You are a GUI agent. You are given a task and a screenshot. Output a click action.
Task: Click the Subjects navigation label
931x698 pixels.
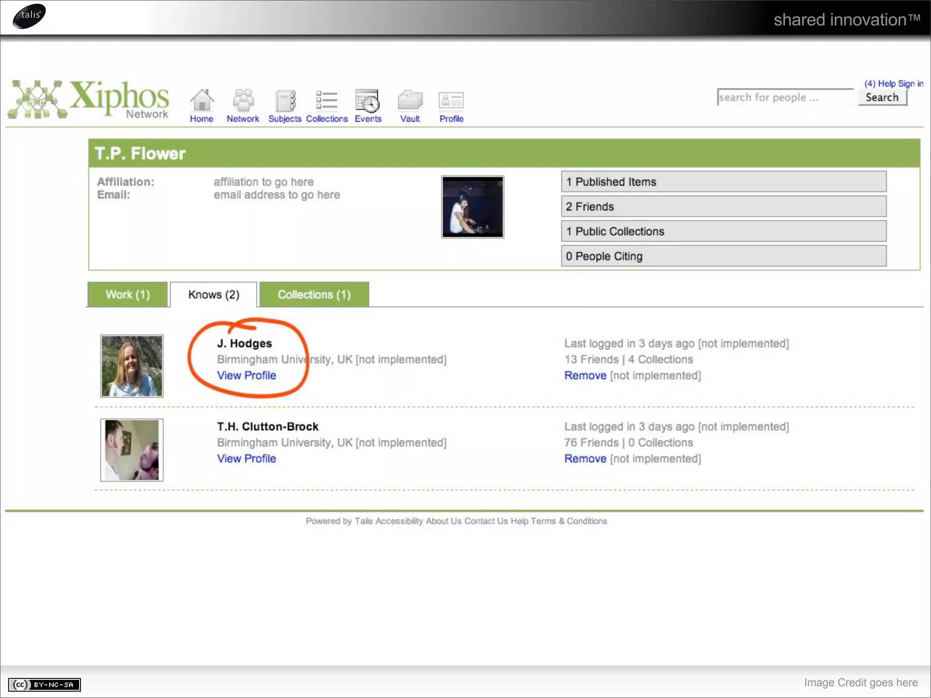(285, 119)
